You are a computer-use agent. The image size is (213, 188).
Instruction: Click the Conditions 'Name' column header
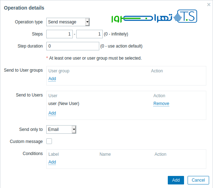[105, 154]
